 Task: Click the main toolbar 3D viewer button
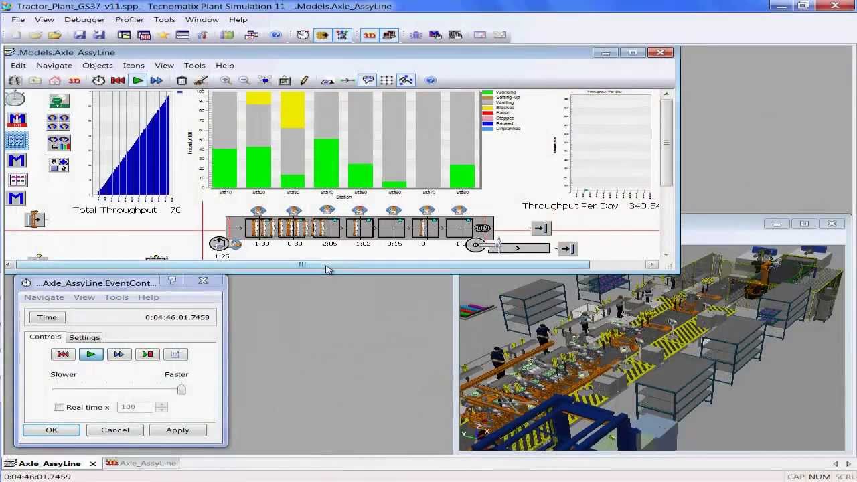coord(369,35)
